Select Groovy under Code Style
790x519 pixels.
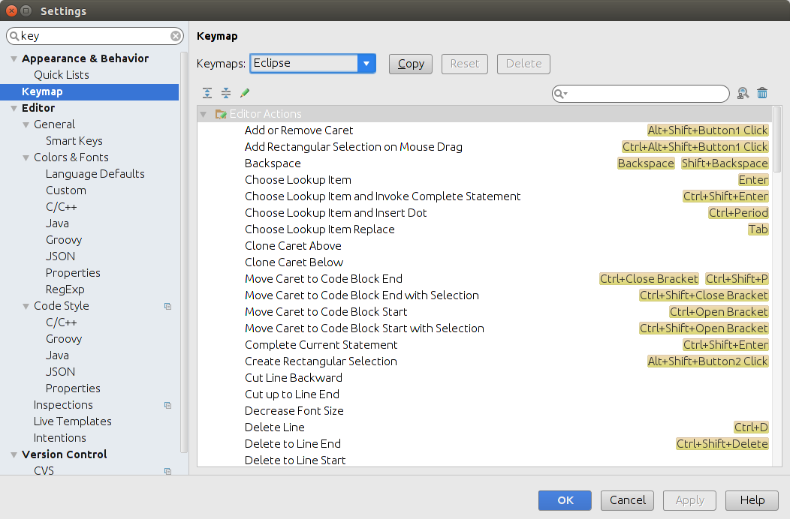[x=64, y=339]
